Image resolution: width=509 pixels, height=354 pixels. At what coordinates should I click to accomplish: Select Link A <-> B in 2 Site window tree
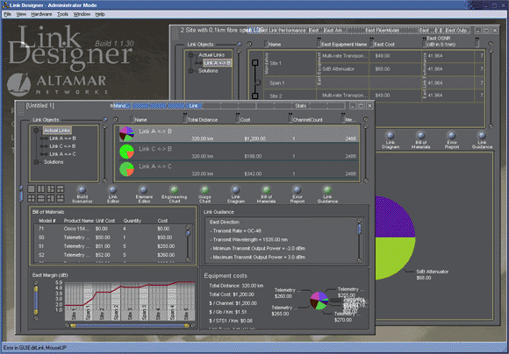pos(218,63)
